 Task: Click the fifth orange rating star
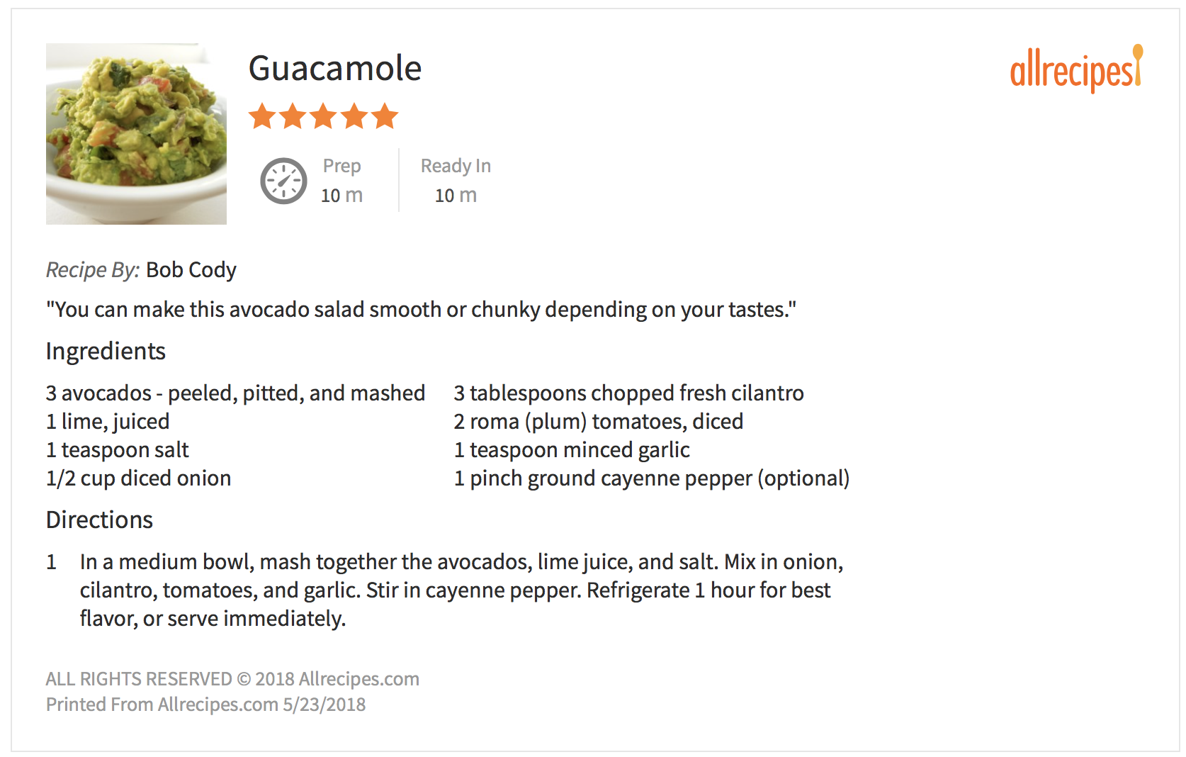pyautogui.click(x=385, y=116)
